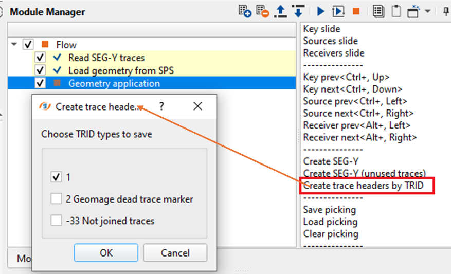The image size is (451, 274).
Task: Click the paste clipboard icon
Action: pyautogui.click(x=395, y=11)
